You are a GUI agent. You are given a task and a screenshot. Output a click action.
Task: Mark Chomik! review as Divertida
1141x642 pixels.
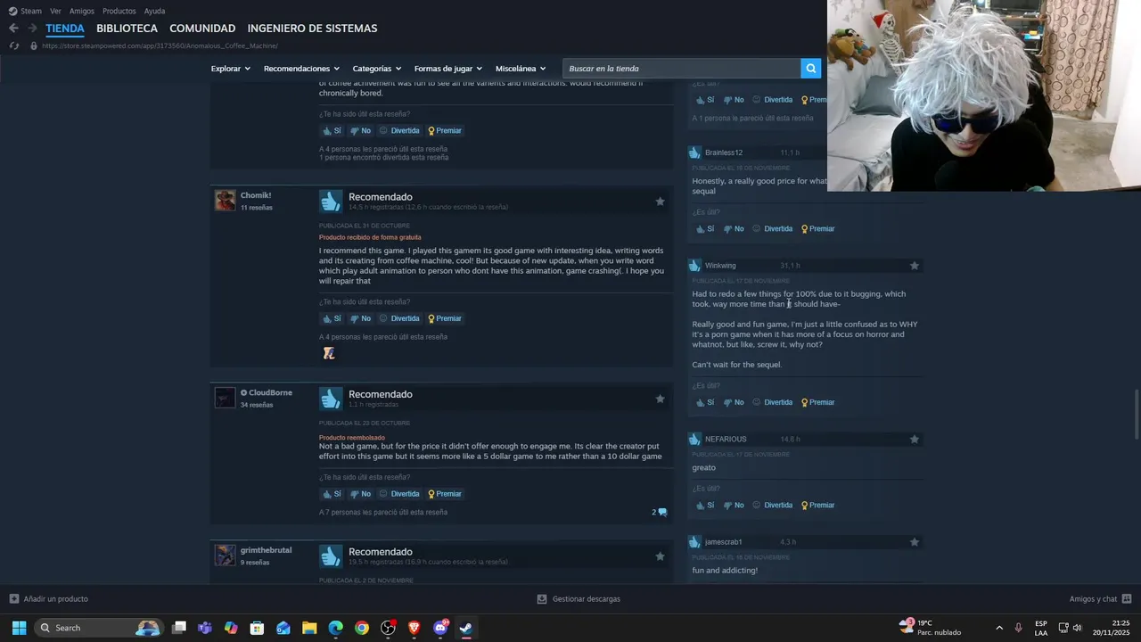[398, 318]
